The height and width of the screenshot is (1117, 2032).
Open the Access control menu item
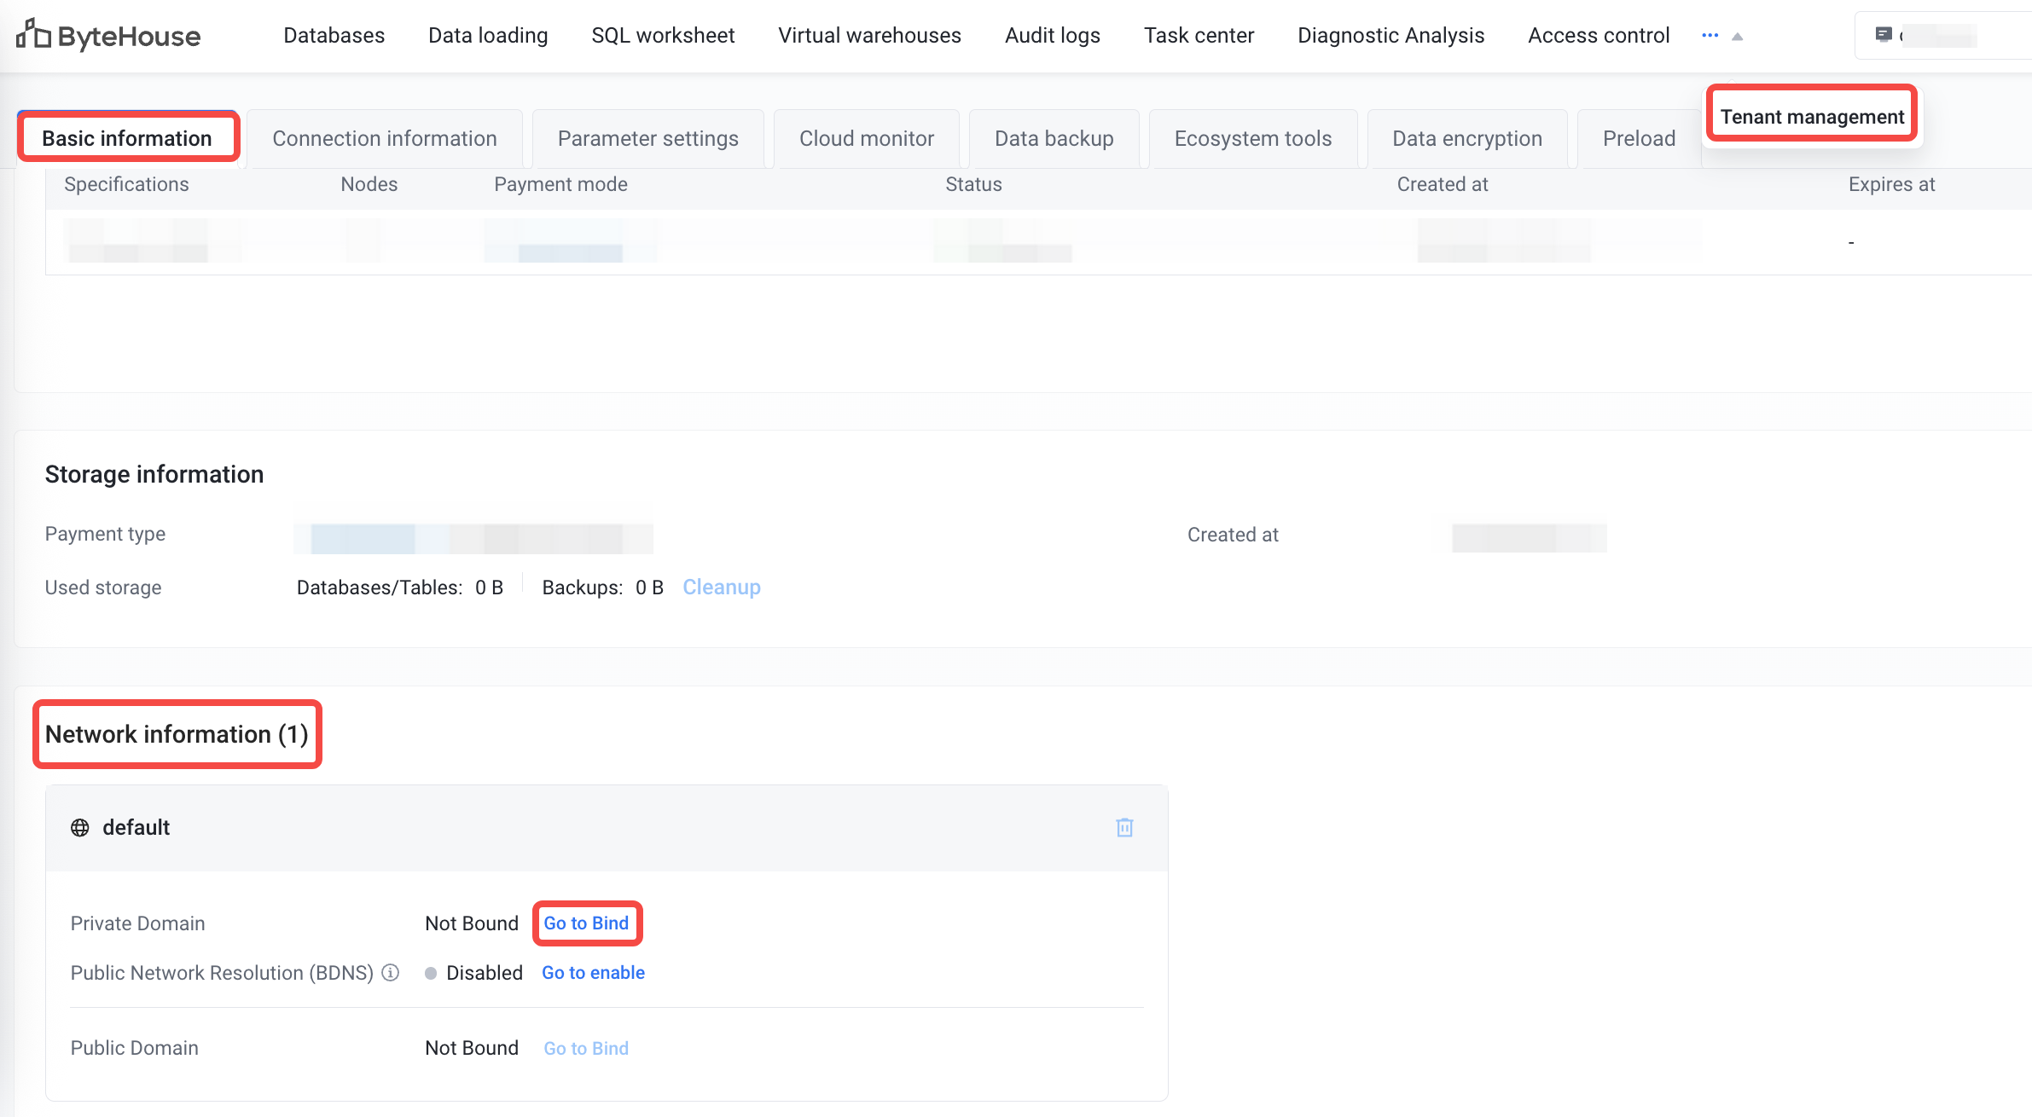click(x=1598, y=35)
